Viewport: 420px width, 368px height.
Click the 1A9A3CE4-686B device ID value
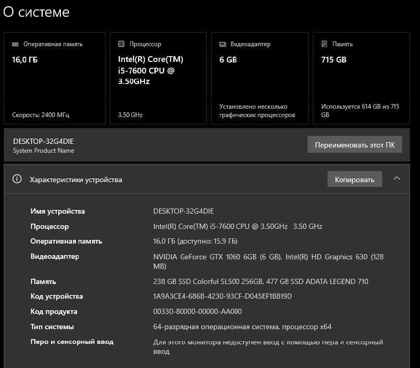tap(222, 296)
